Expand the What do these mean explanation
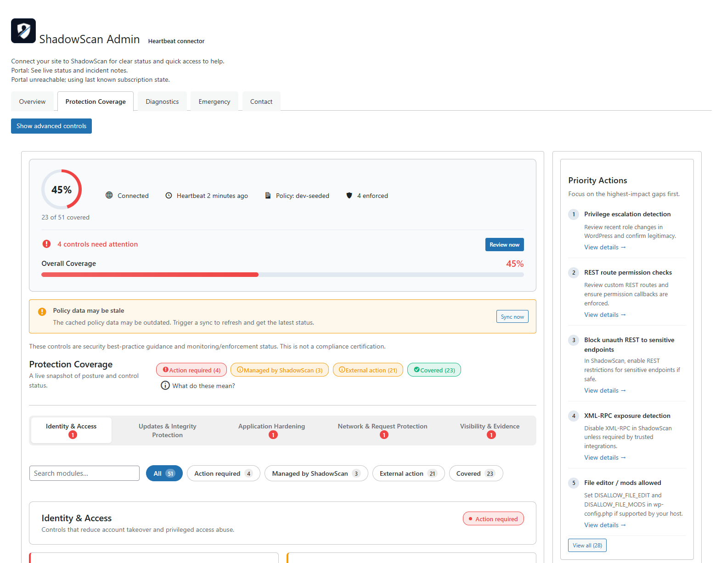Screen dimensions: 715x563 click(203, 386)
